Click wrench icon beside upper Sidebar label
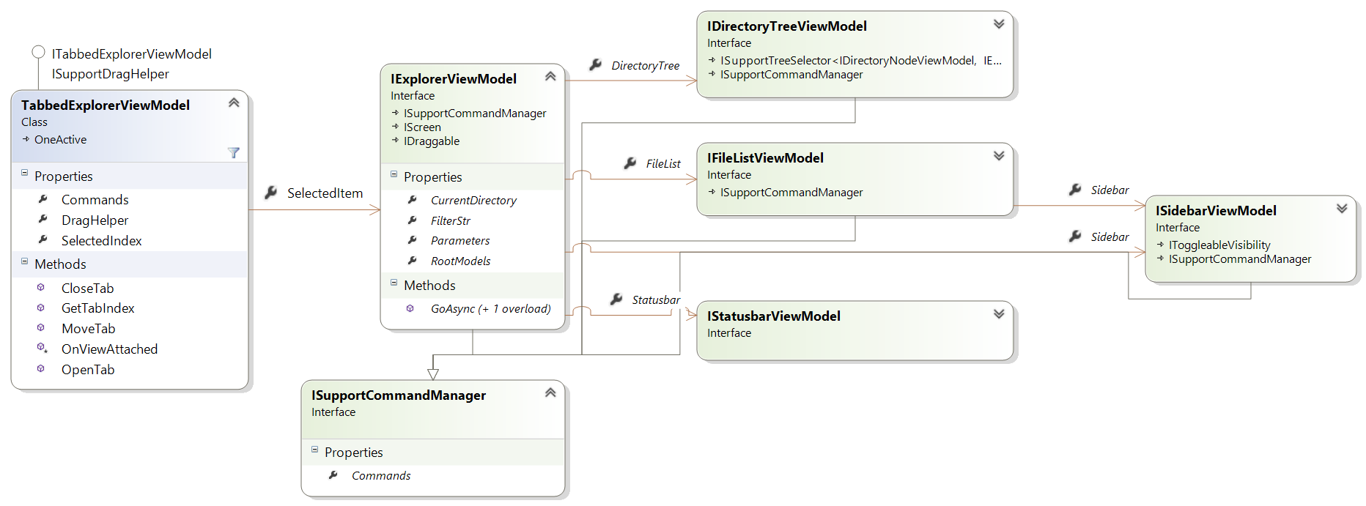The image size is (1366, 506). coord(1075,189)
